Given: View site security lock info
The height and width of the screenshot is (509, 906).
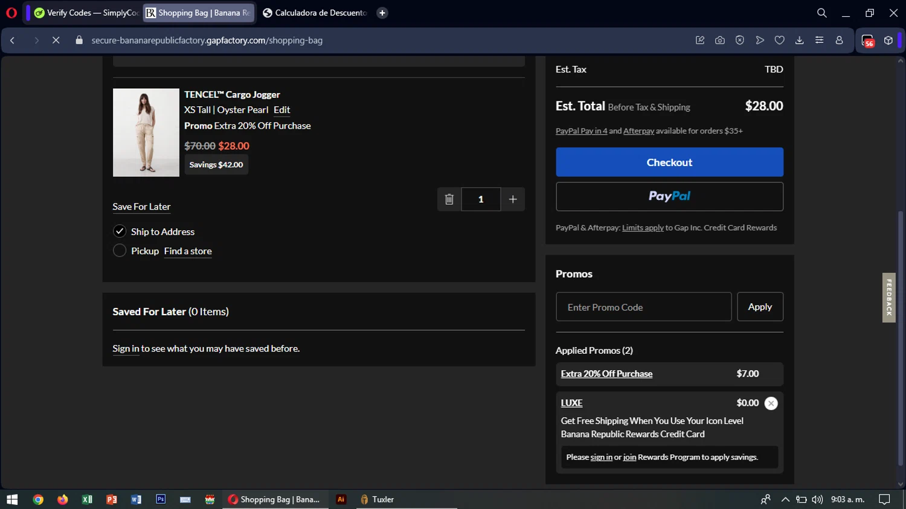Looking at the screenshot, I should tap(79, 40).
